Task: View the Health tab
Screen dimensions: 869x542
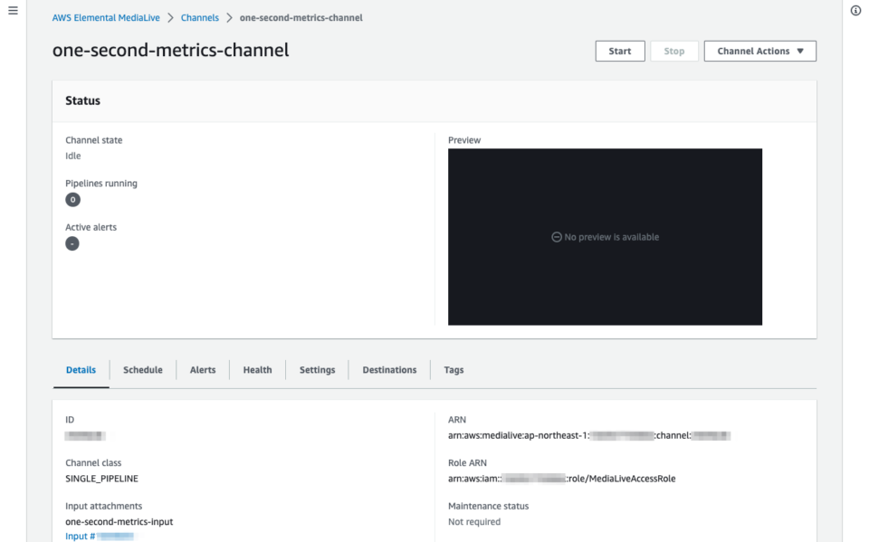Action: click(257, 369)
